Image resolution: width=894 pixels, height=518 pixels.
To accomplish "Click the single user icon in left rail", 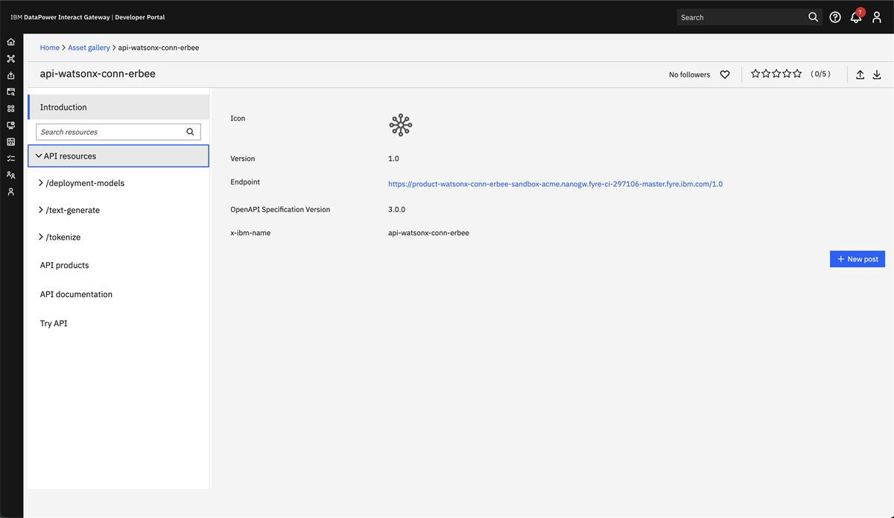I will tap(10, 192).
